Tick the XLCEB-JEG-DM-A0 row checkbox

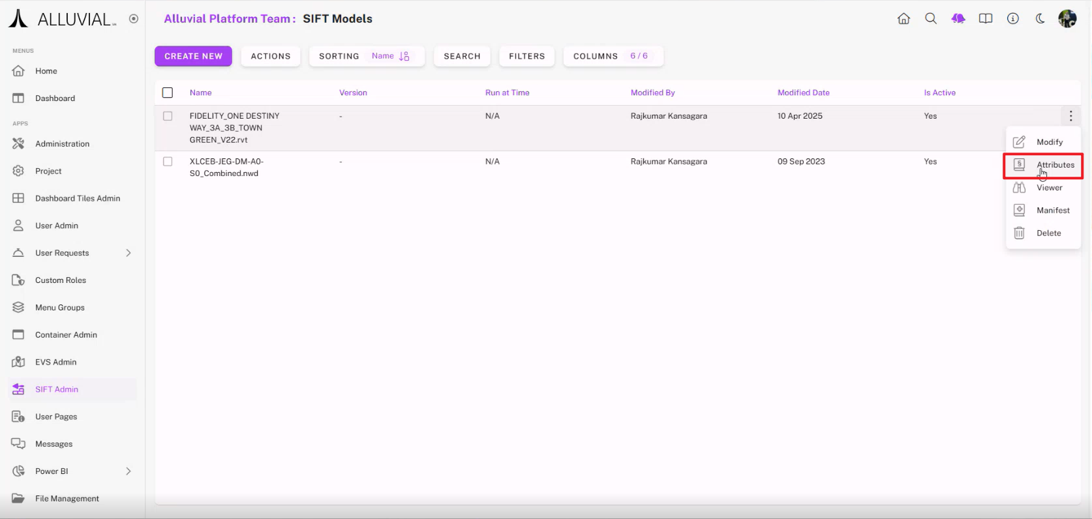pyautogui.click(x=168, y=162)
